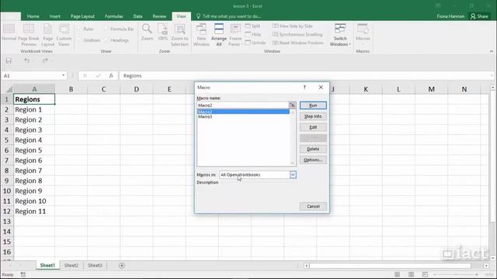Click the Redo icon

(x=45, y=60)
